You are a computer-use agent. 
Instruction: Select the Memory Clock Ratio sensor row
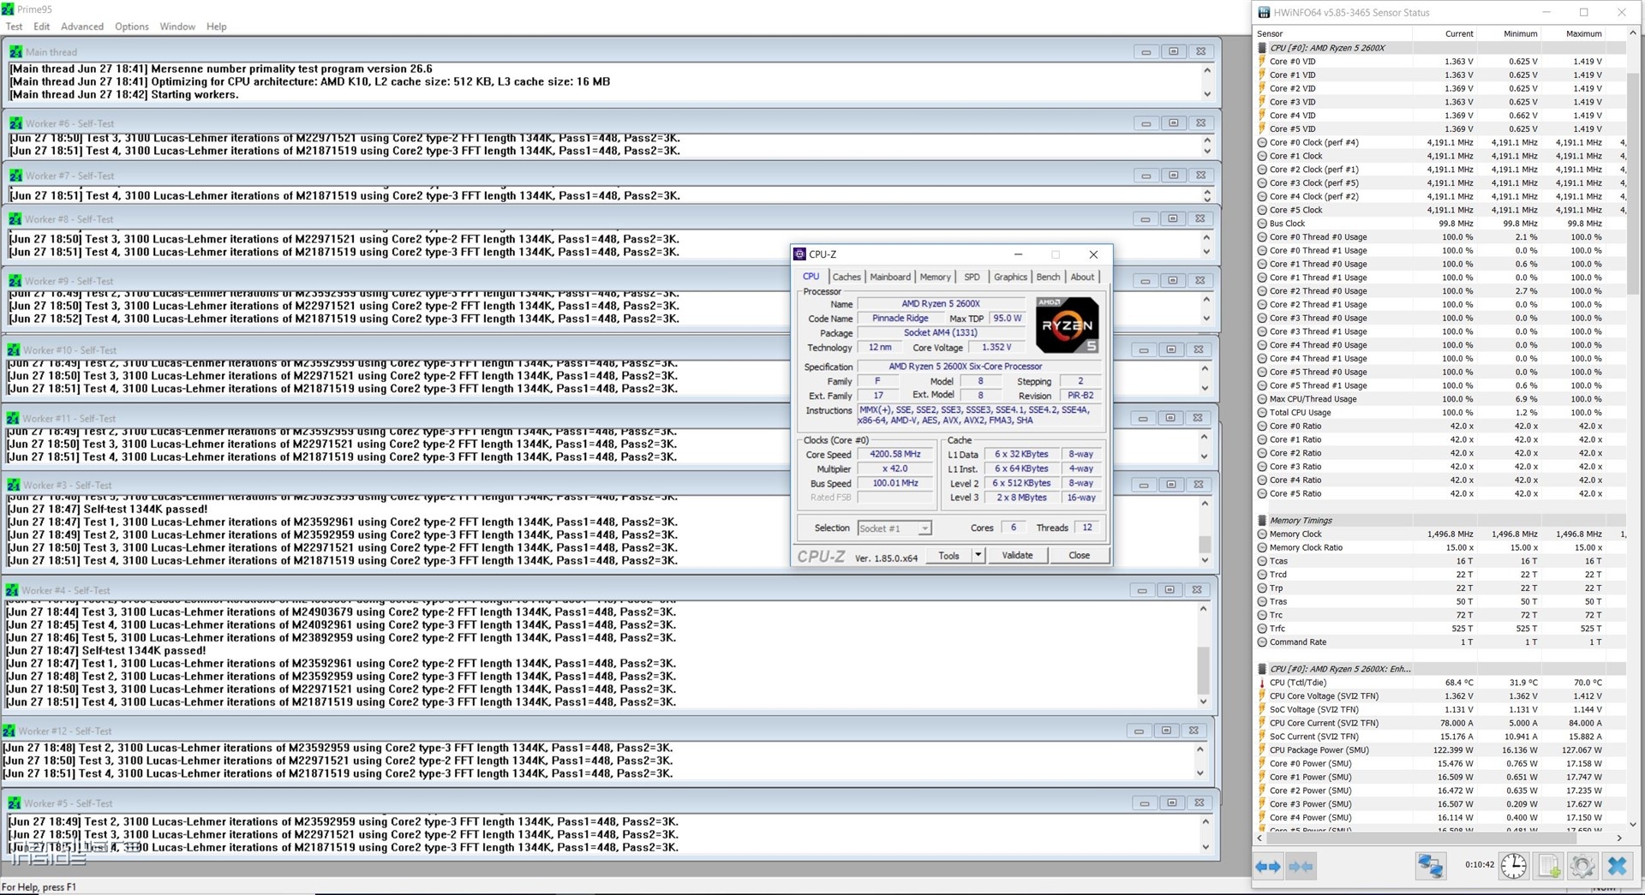point(1441,547)
